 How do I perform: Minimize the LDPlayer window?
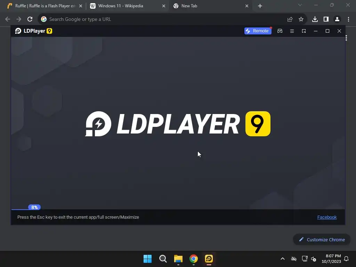coord(316,31)
